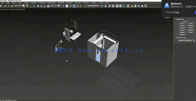Screen dimensions: 196x101
Task: Click the Use Pivot Point Center icon
Action: [x=59, y=6]
